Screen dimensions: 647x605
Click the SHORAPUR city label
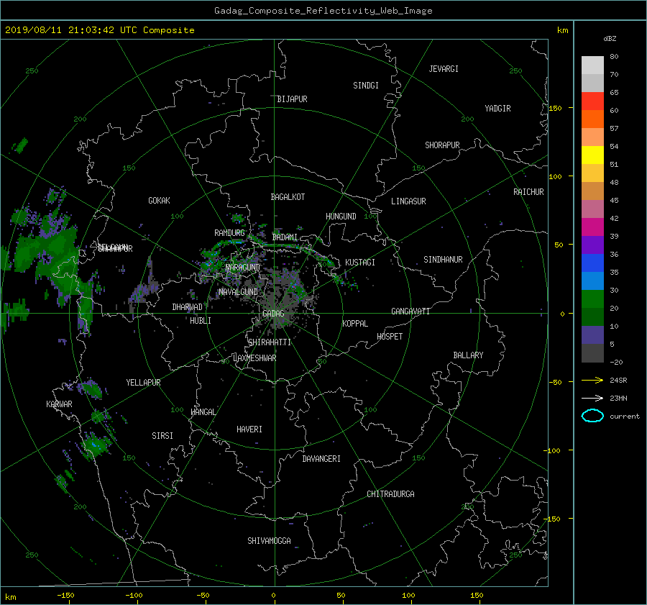pyautogui.click(x=442, y=145)
